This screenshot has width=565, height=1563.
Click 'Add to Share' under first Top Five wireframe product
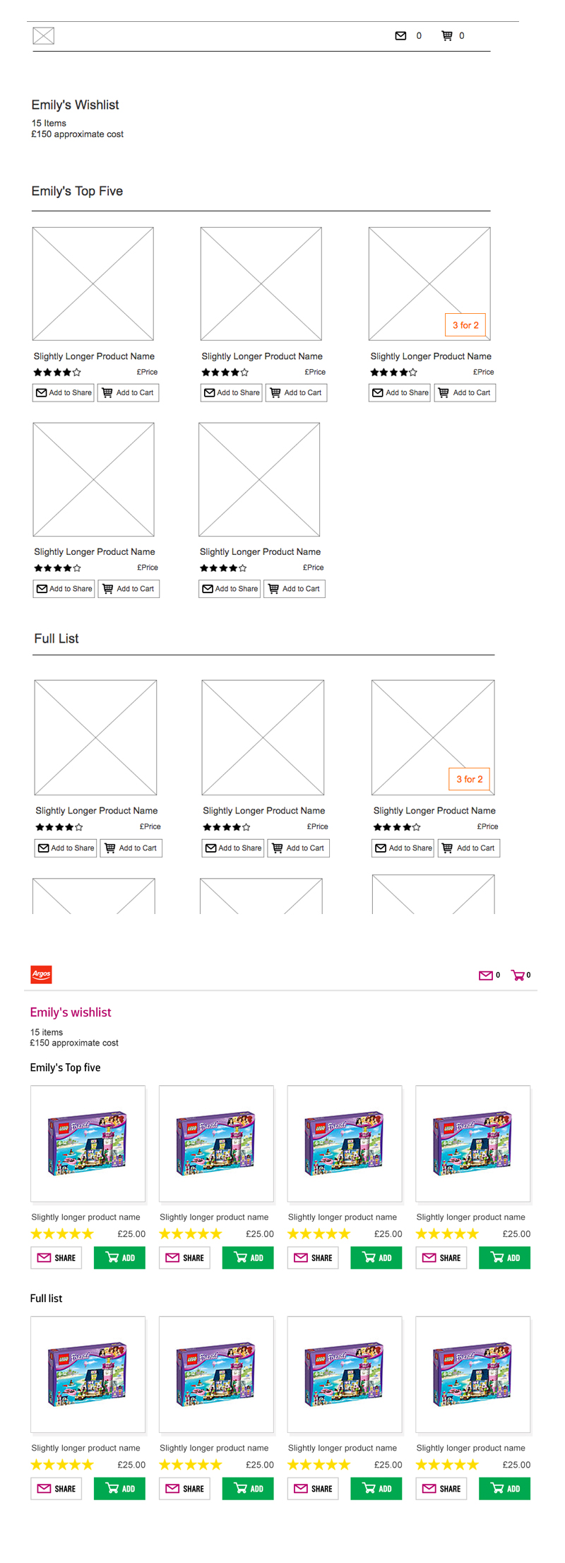coord(64,392)
